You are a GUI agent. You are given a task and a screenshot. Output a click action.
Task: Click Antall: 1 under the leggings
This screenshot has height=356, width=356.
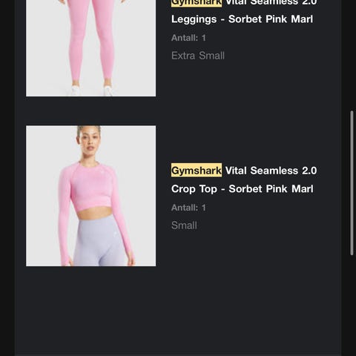188,38
